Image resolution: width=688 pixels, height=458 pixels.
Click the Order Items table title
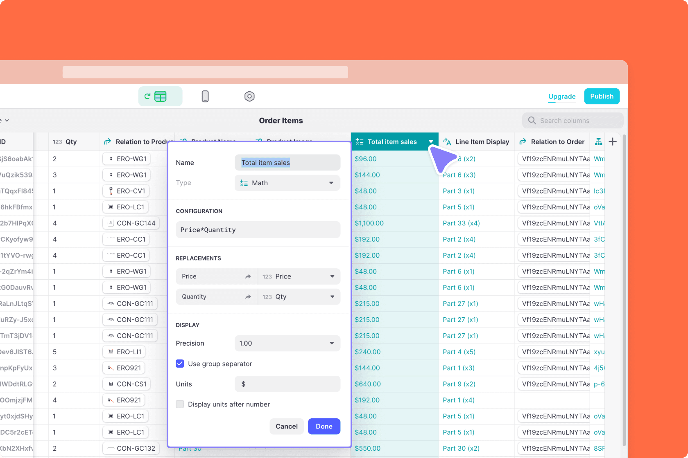click(281, 121)
